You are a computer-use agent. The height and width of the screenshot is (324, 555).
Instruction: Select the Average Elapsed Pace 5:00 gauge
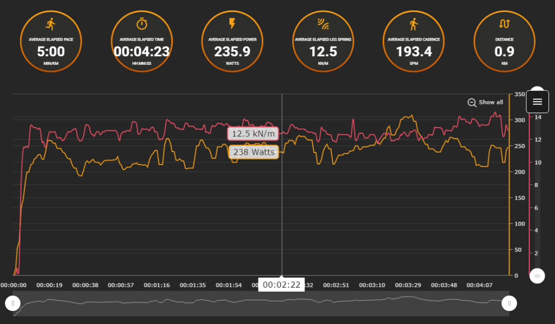point(51,41)
